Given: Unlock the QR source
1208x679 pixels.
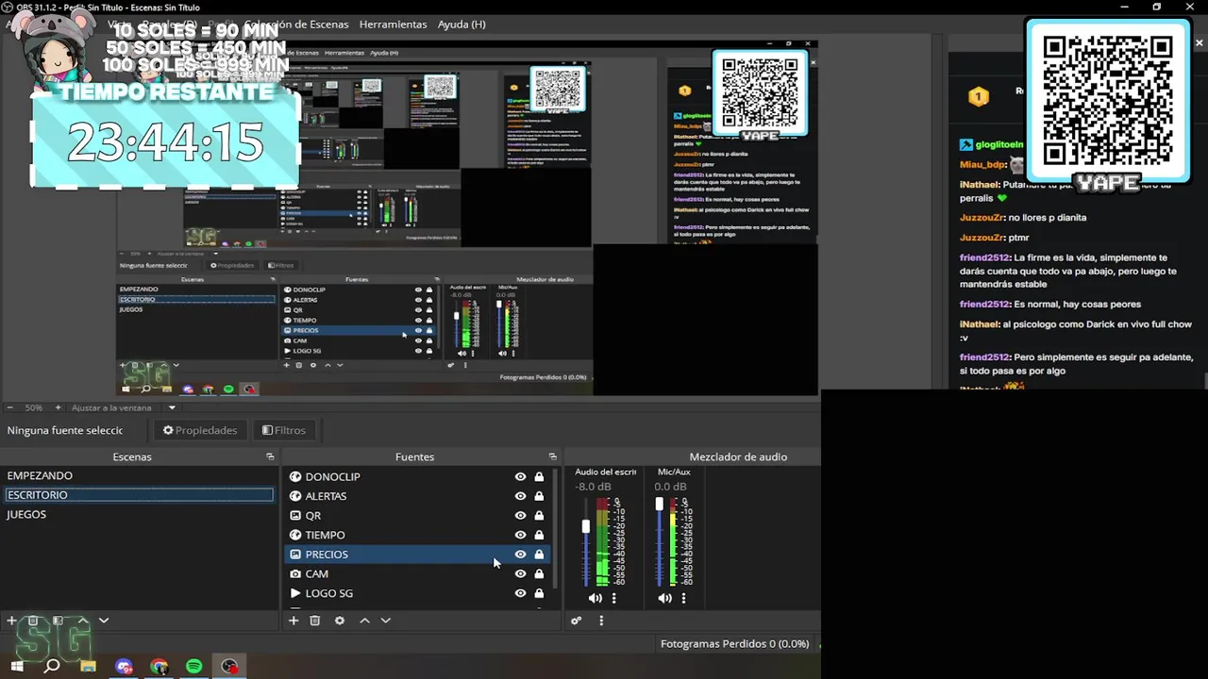Looking at the screenshot, I should point(539,515).
